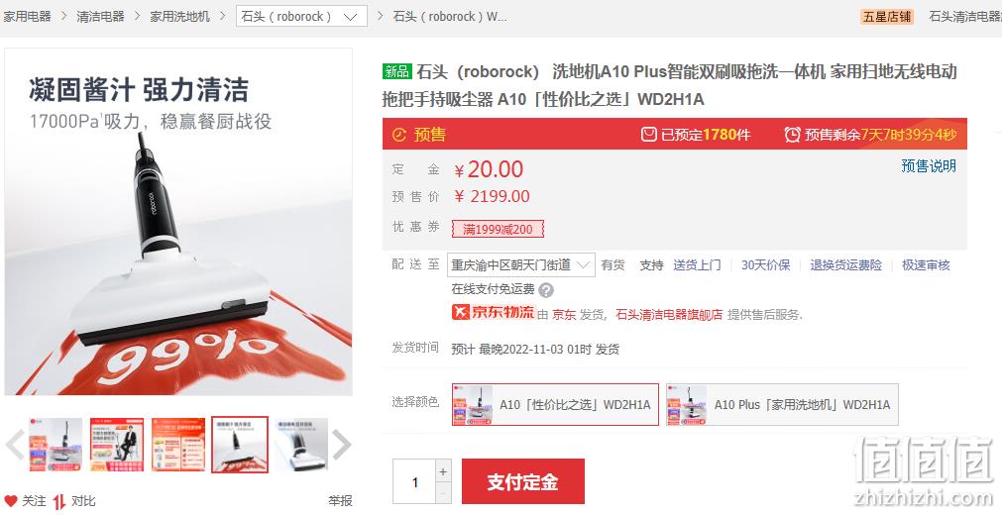Open the 清洁电器 breadcrumb category
The height and width of the screenshot is (515, 1002).
tap(100, 17)
